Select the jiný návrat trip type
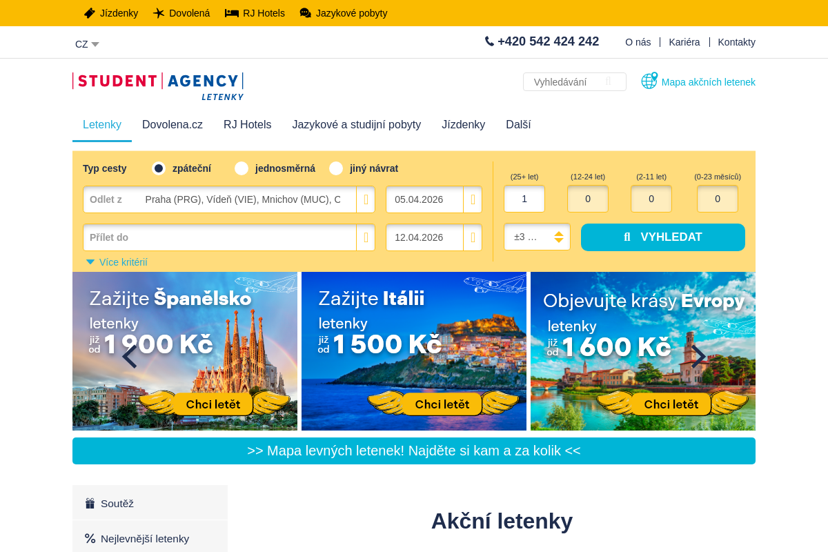 coord(336,168)
